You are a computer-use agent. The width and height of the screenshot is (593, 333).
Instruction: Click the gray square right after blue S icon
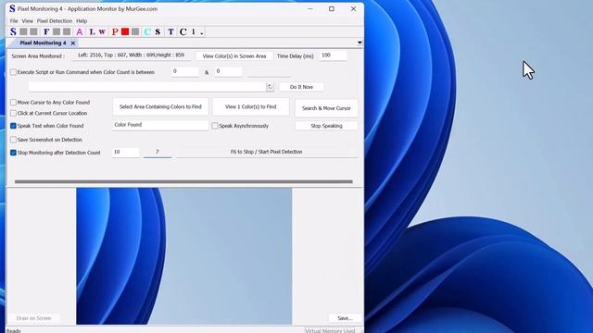(23, 31)
